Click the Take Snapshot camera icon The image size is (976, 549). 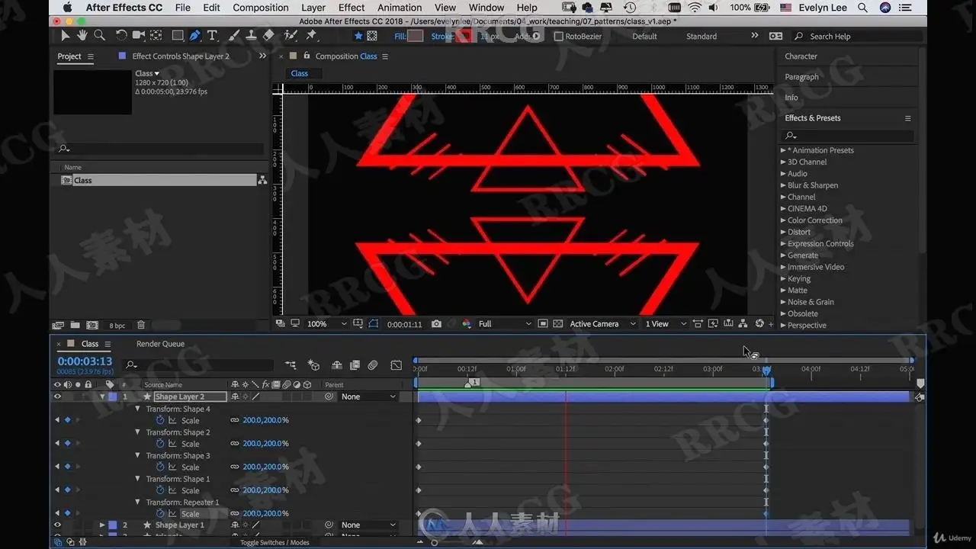coord(436,324)
